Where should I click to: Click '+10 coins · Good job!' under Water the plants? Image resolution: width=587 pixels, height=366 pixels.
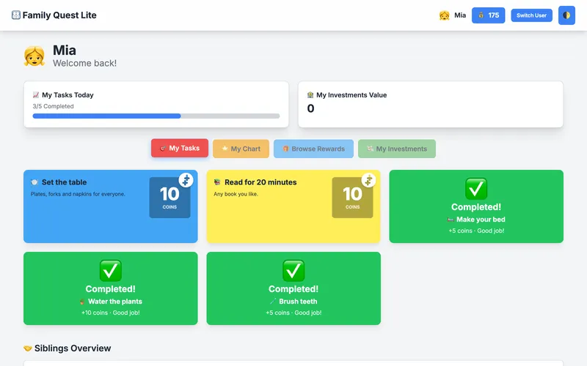tap(111, 313)
